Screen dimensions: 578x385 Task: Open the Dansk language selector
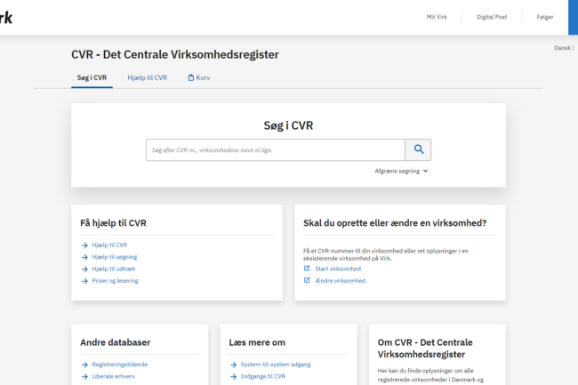[564, 48]
